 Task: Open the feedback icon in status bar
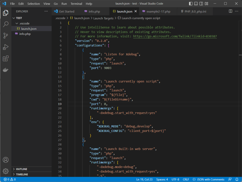click(x=230, y=179)
